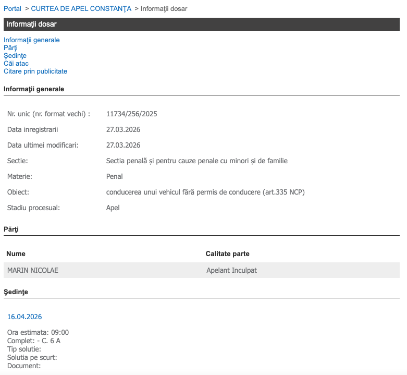Click the dark Informații dosar header bar
Image resolution: width=407 pixels, height=375 pixels.
pyautogui.click(x=201, y=25)
